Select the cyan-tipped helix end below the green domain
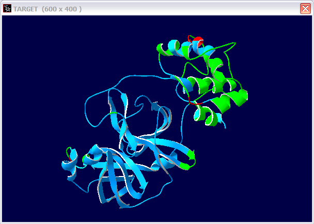 [221, 120]
